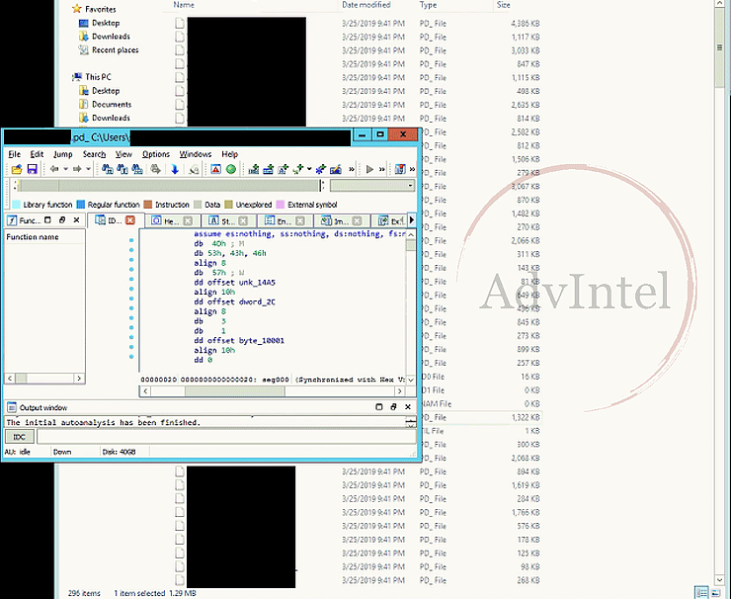Click the Library function color swatch

tap(17, 205)
